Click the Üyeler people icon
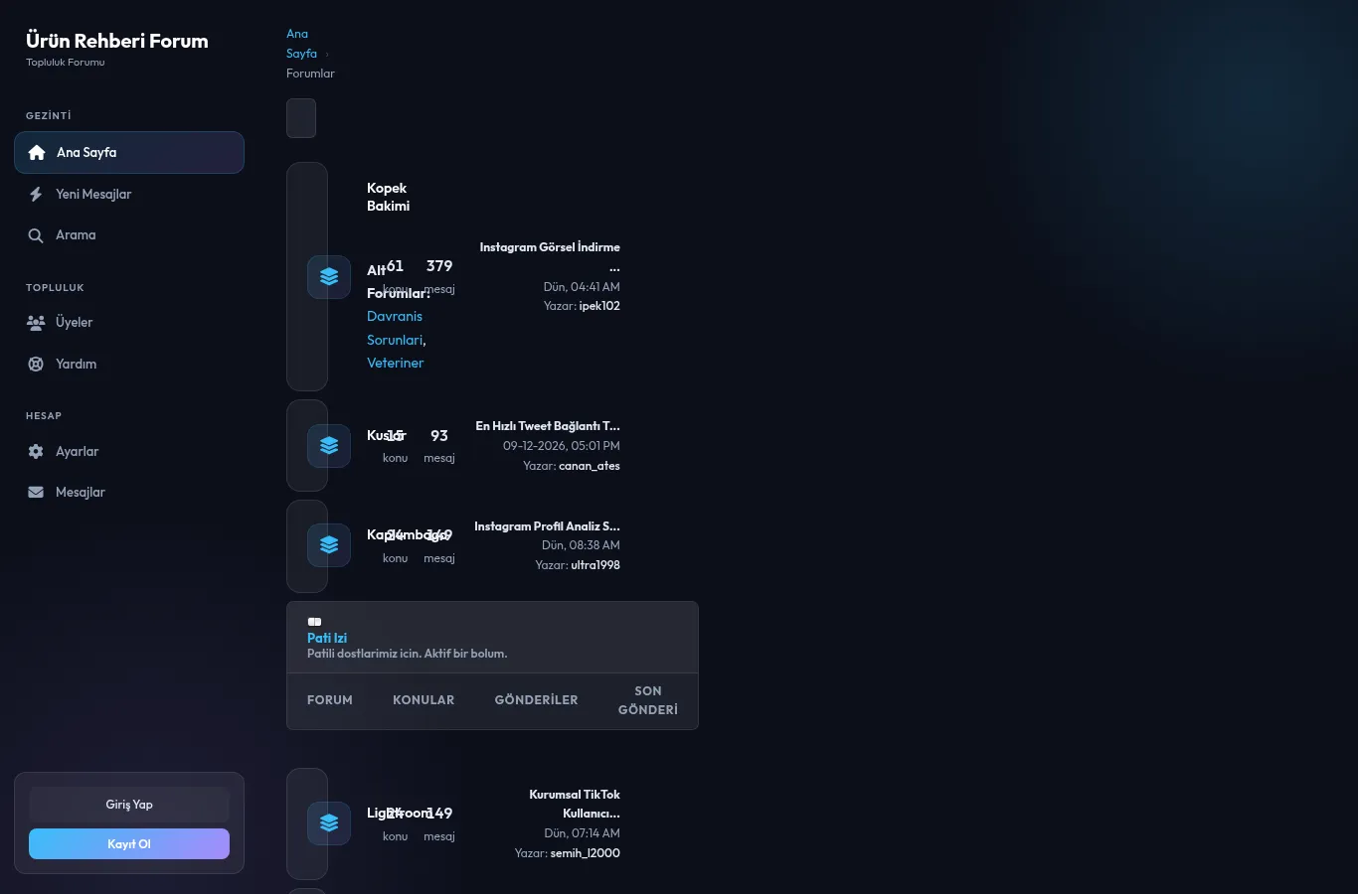 click(x=36, y=323)
